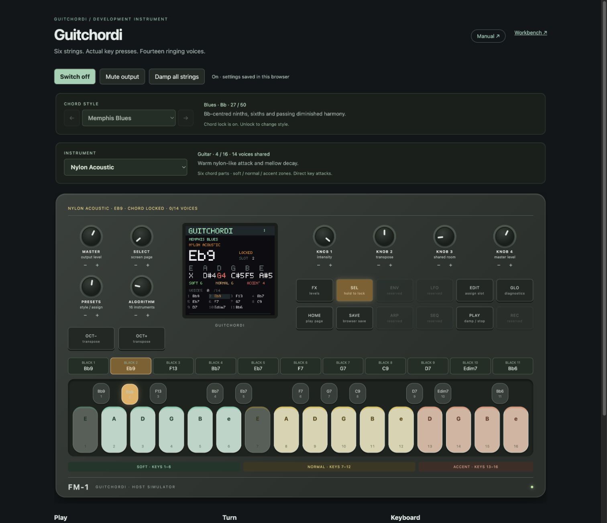Select the BLACK 10 Edim7 chord slot
The width and height of the screenshot is (607, 523).
(470, 366)
